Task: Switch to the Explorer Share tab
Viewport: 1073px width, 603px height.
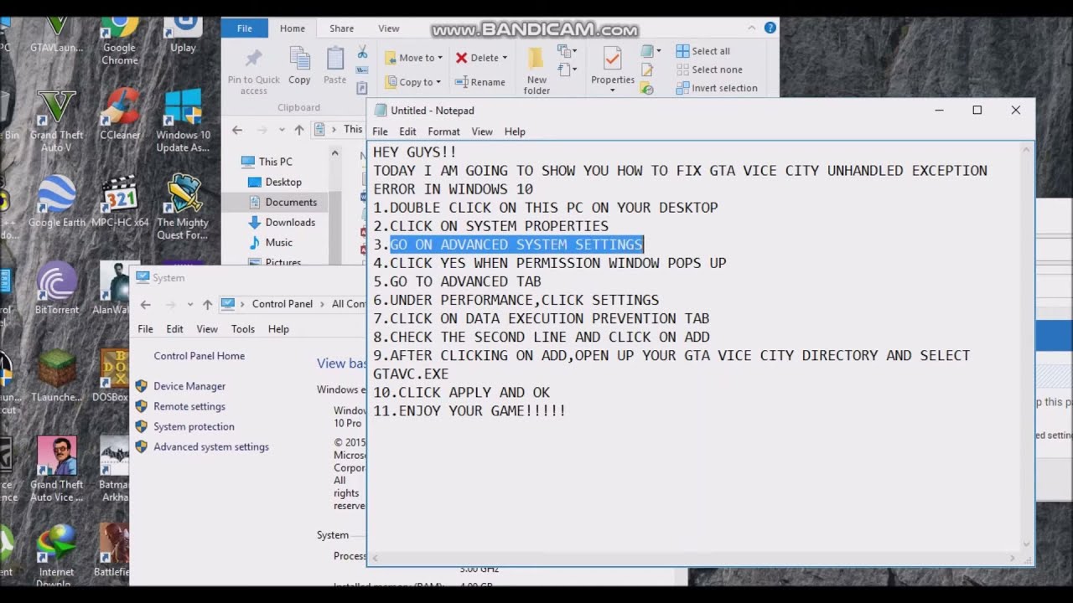Action: (x=341, y=28)
